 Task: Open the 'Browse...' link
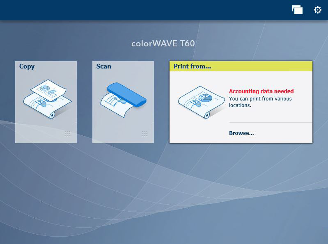[241, 133]
